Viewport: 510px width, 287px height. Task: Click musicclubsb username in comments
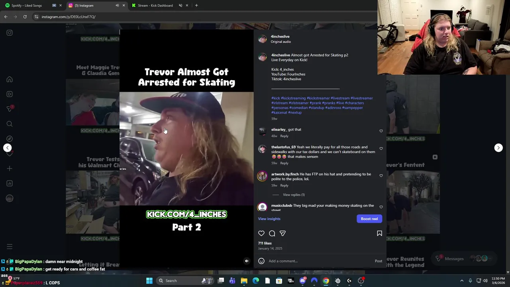coord(282,206)
